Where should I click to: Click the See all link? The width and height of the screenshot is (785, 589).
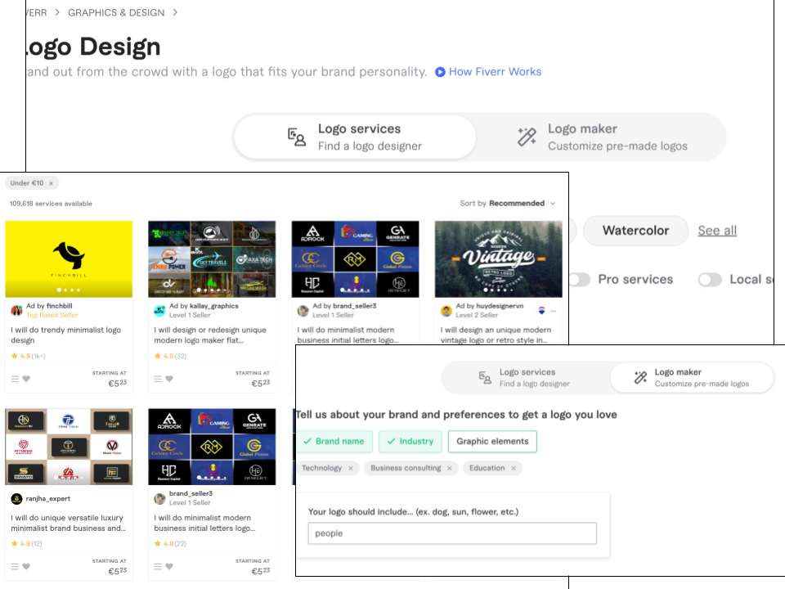coord(717,231)
